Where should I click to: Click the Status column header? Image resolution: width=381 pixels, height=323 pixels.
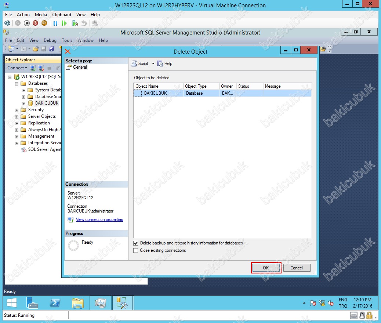click(x=250, y=86)
